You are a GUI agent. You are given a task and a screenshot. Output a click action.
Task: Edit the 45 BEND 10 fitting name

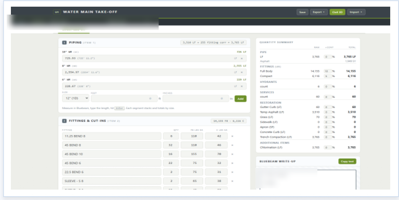click(112, 154)
